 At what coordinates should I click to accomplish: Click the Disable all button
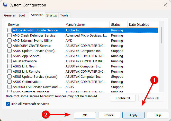coord(151,98)
